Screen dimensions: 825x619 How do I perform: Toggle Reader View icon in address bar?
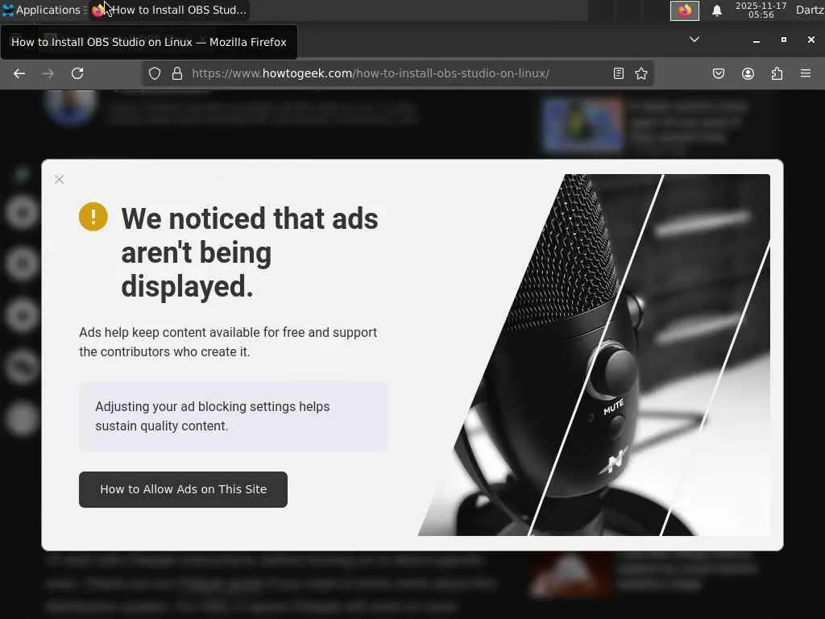619,73
